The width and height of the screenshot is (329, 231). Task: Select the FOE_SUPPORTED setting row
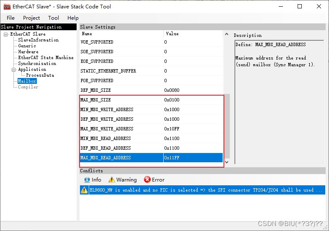(151, 81)
